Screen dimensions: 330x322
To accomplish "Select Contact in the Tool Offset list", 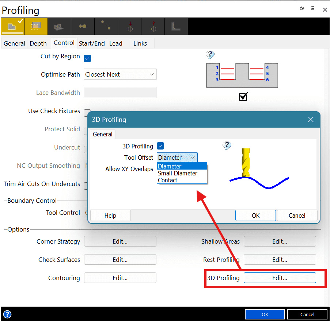I will (168, 180).
